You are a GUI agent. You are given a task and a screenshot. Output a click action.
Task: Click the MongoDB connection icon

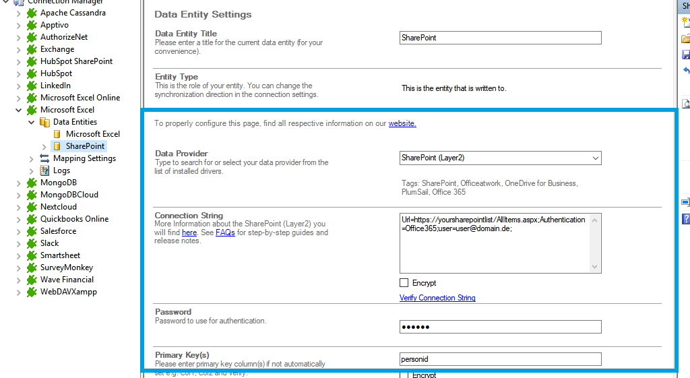[x=31, y=183]
